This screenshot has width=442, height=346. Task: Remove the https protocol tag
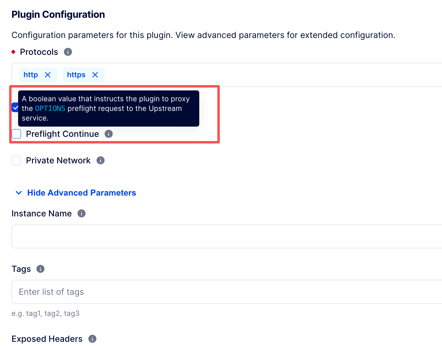pyautogui.click(x=95, y=75)
